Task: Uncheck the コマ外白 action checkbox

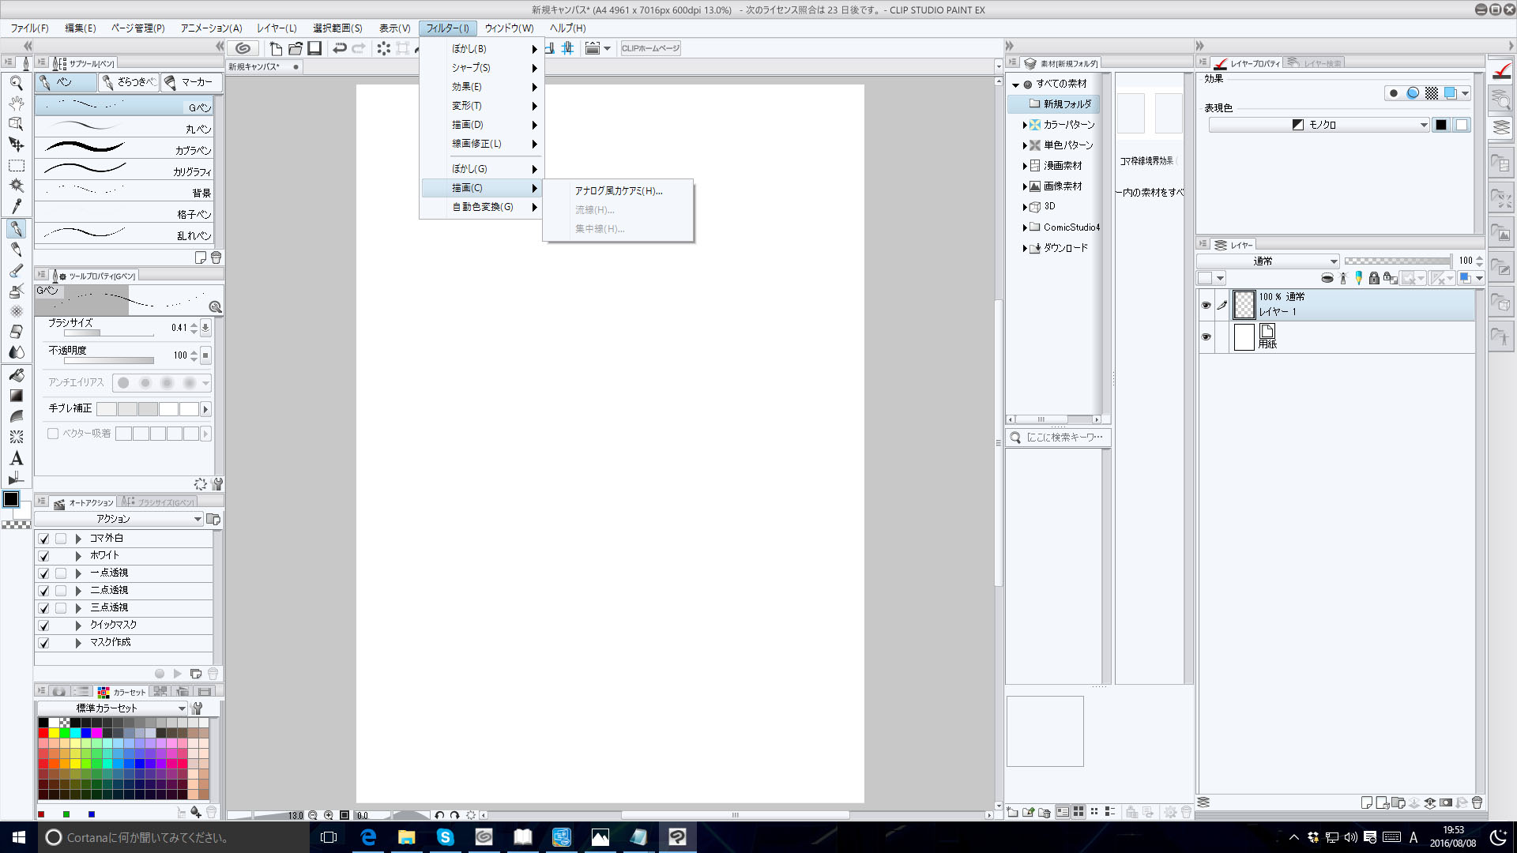Action: coord(44,539)
